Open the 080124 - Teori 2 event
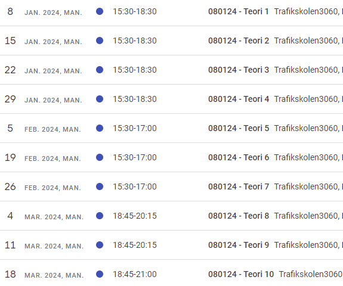This screenshot has height=286, width=343. 239,41
